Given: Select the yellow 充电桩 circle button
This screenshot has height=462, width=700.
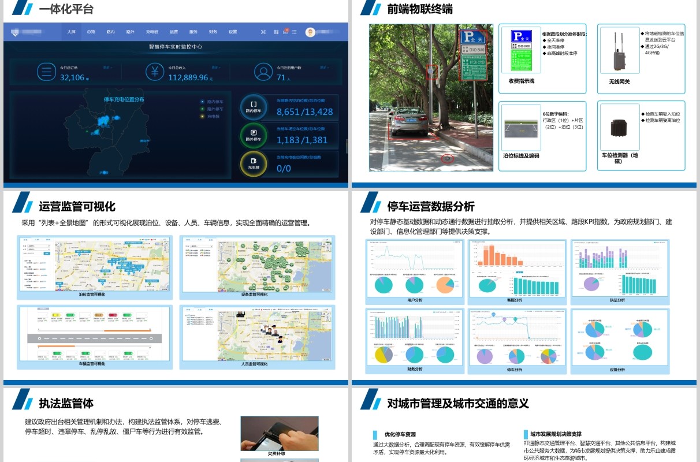Looking at the screenshot, I should point(254,164).
